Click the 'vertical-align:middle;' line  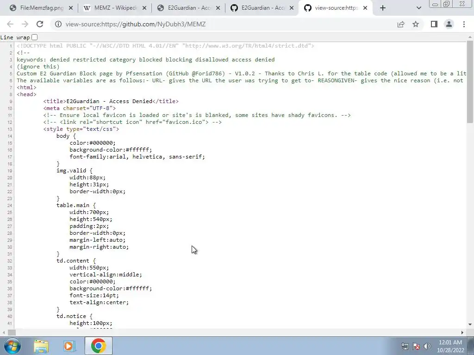(106, 275)
